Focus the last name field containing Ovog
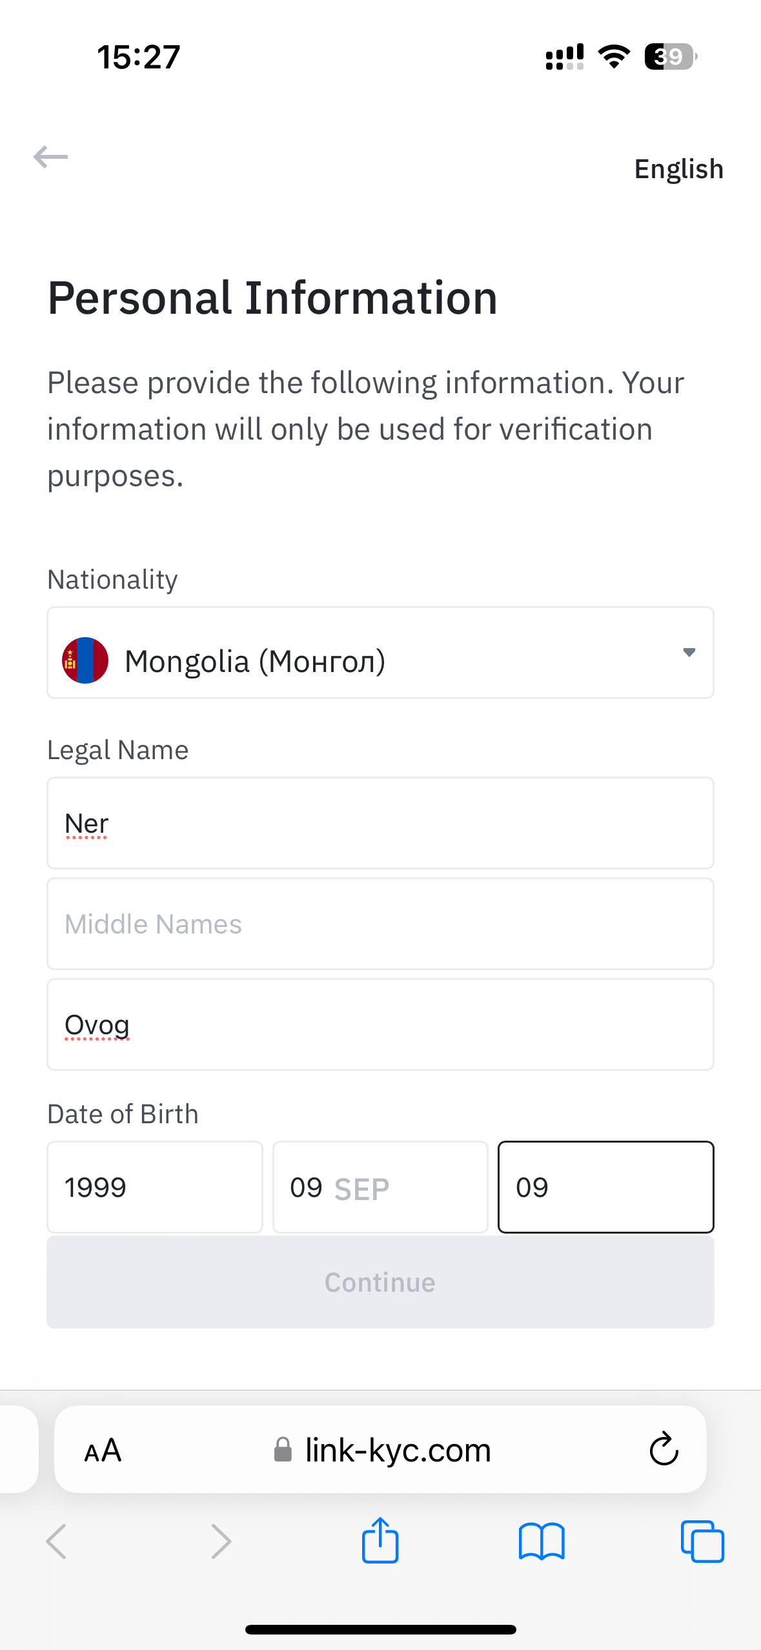The height and width of the screenshot is (1650, 761). [x=380, y=1024]
